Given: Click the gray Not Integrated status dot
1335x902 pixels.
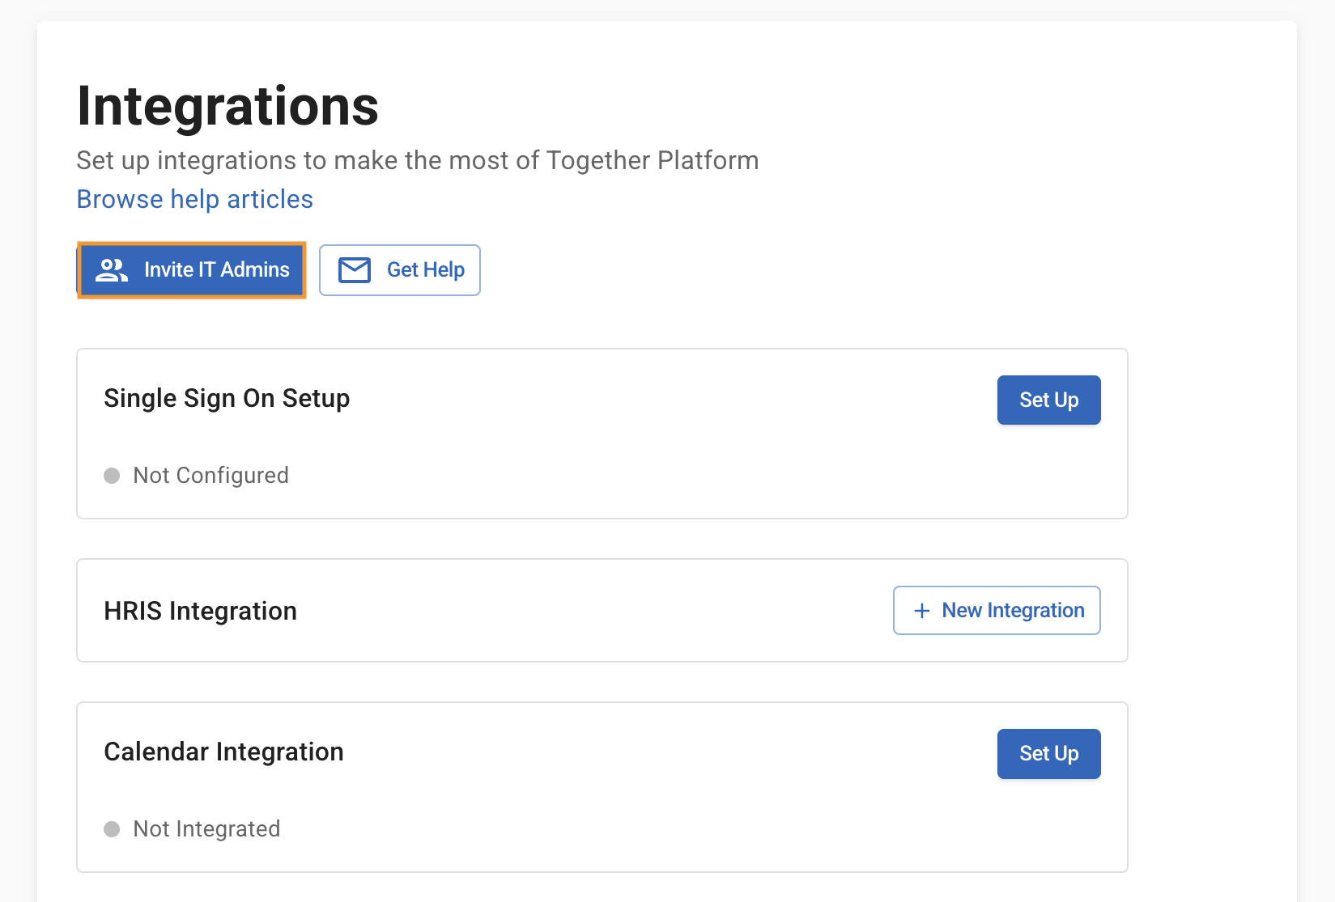Looking at the screenshot, I should (112, 829).
